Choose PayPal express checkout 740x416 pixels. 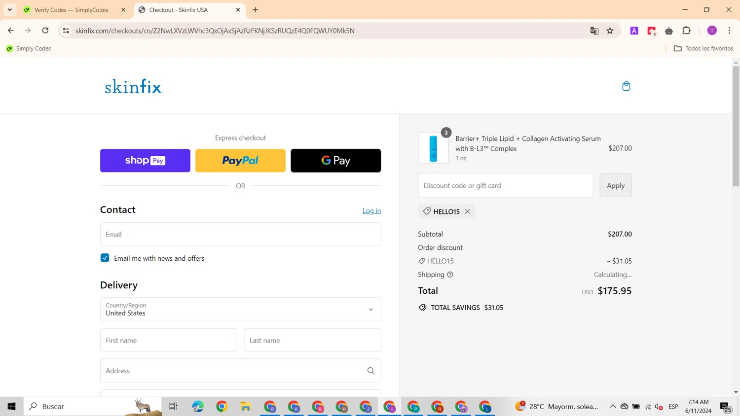240,161
